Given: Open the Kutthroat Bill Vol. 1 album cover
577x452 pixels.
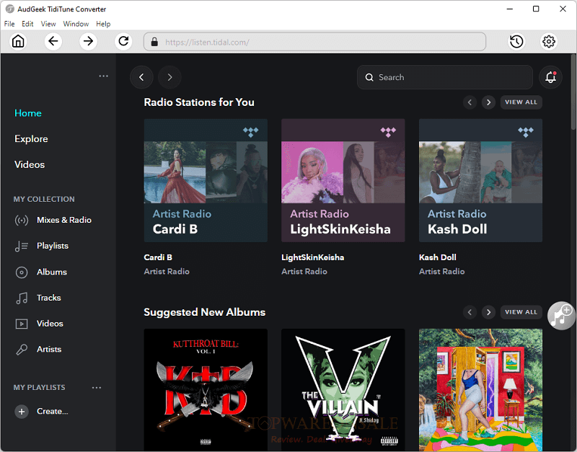Looking at the screenshot, I should point(206,390).
